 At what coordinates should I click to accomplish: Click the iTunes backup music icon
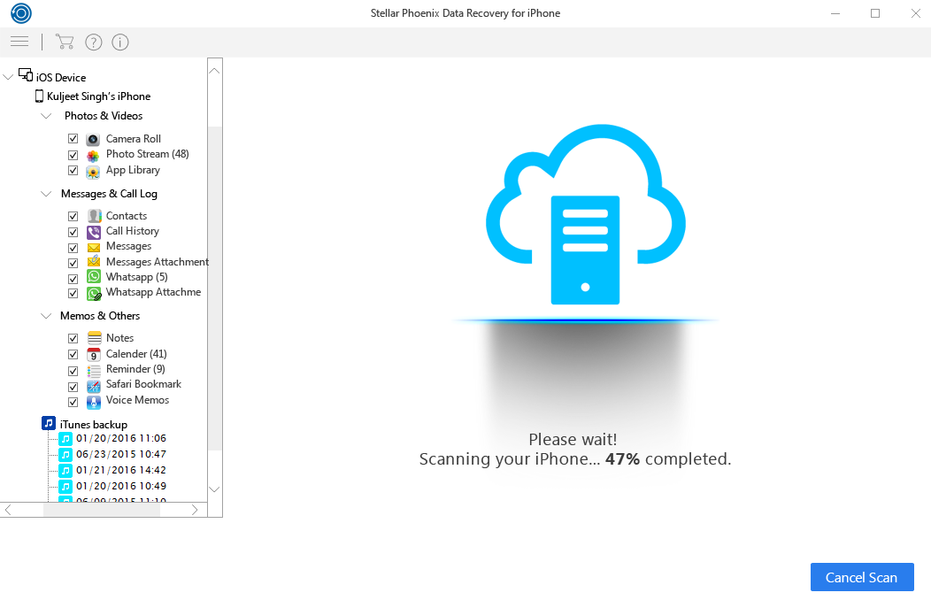click(x=49, y=423)
